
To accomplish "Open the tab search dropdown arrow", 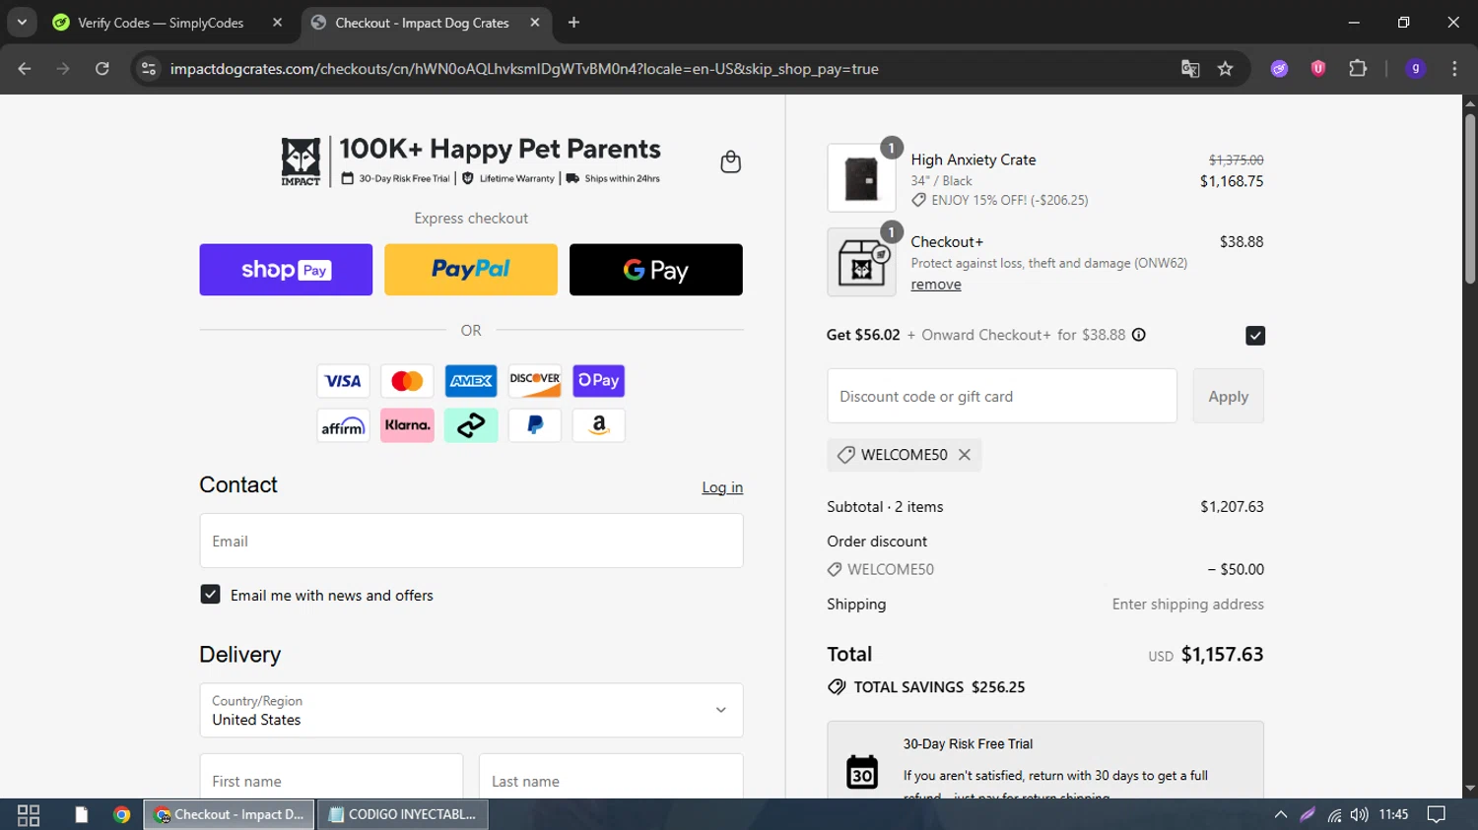I will (x=22, y=22).
